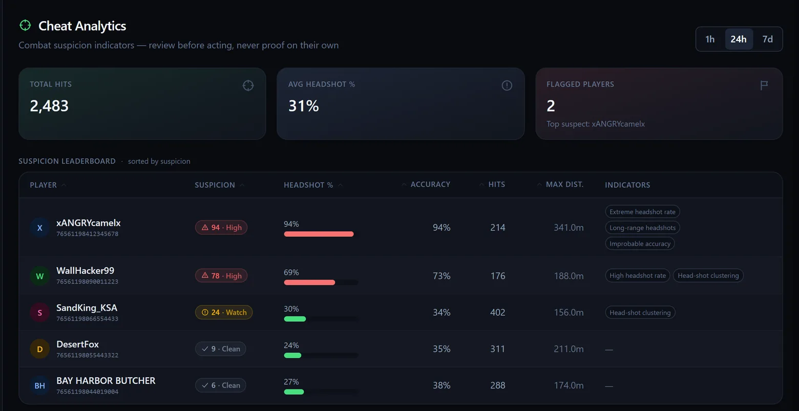Click the info icon in Avg Headshot card
This screenshot has height=411, width=799.
507,85
